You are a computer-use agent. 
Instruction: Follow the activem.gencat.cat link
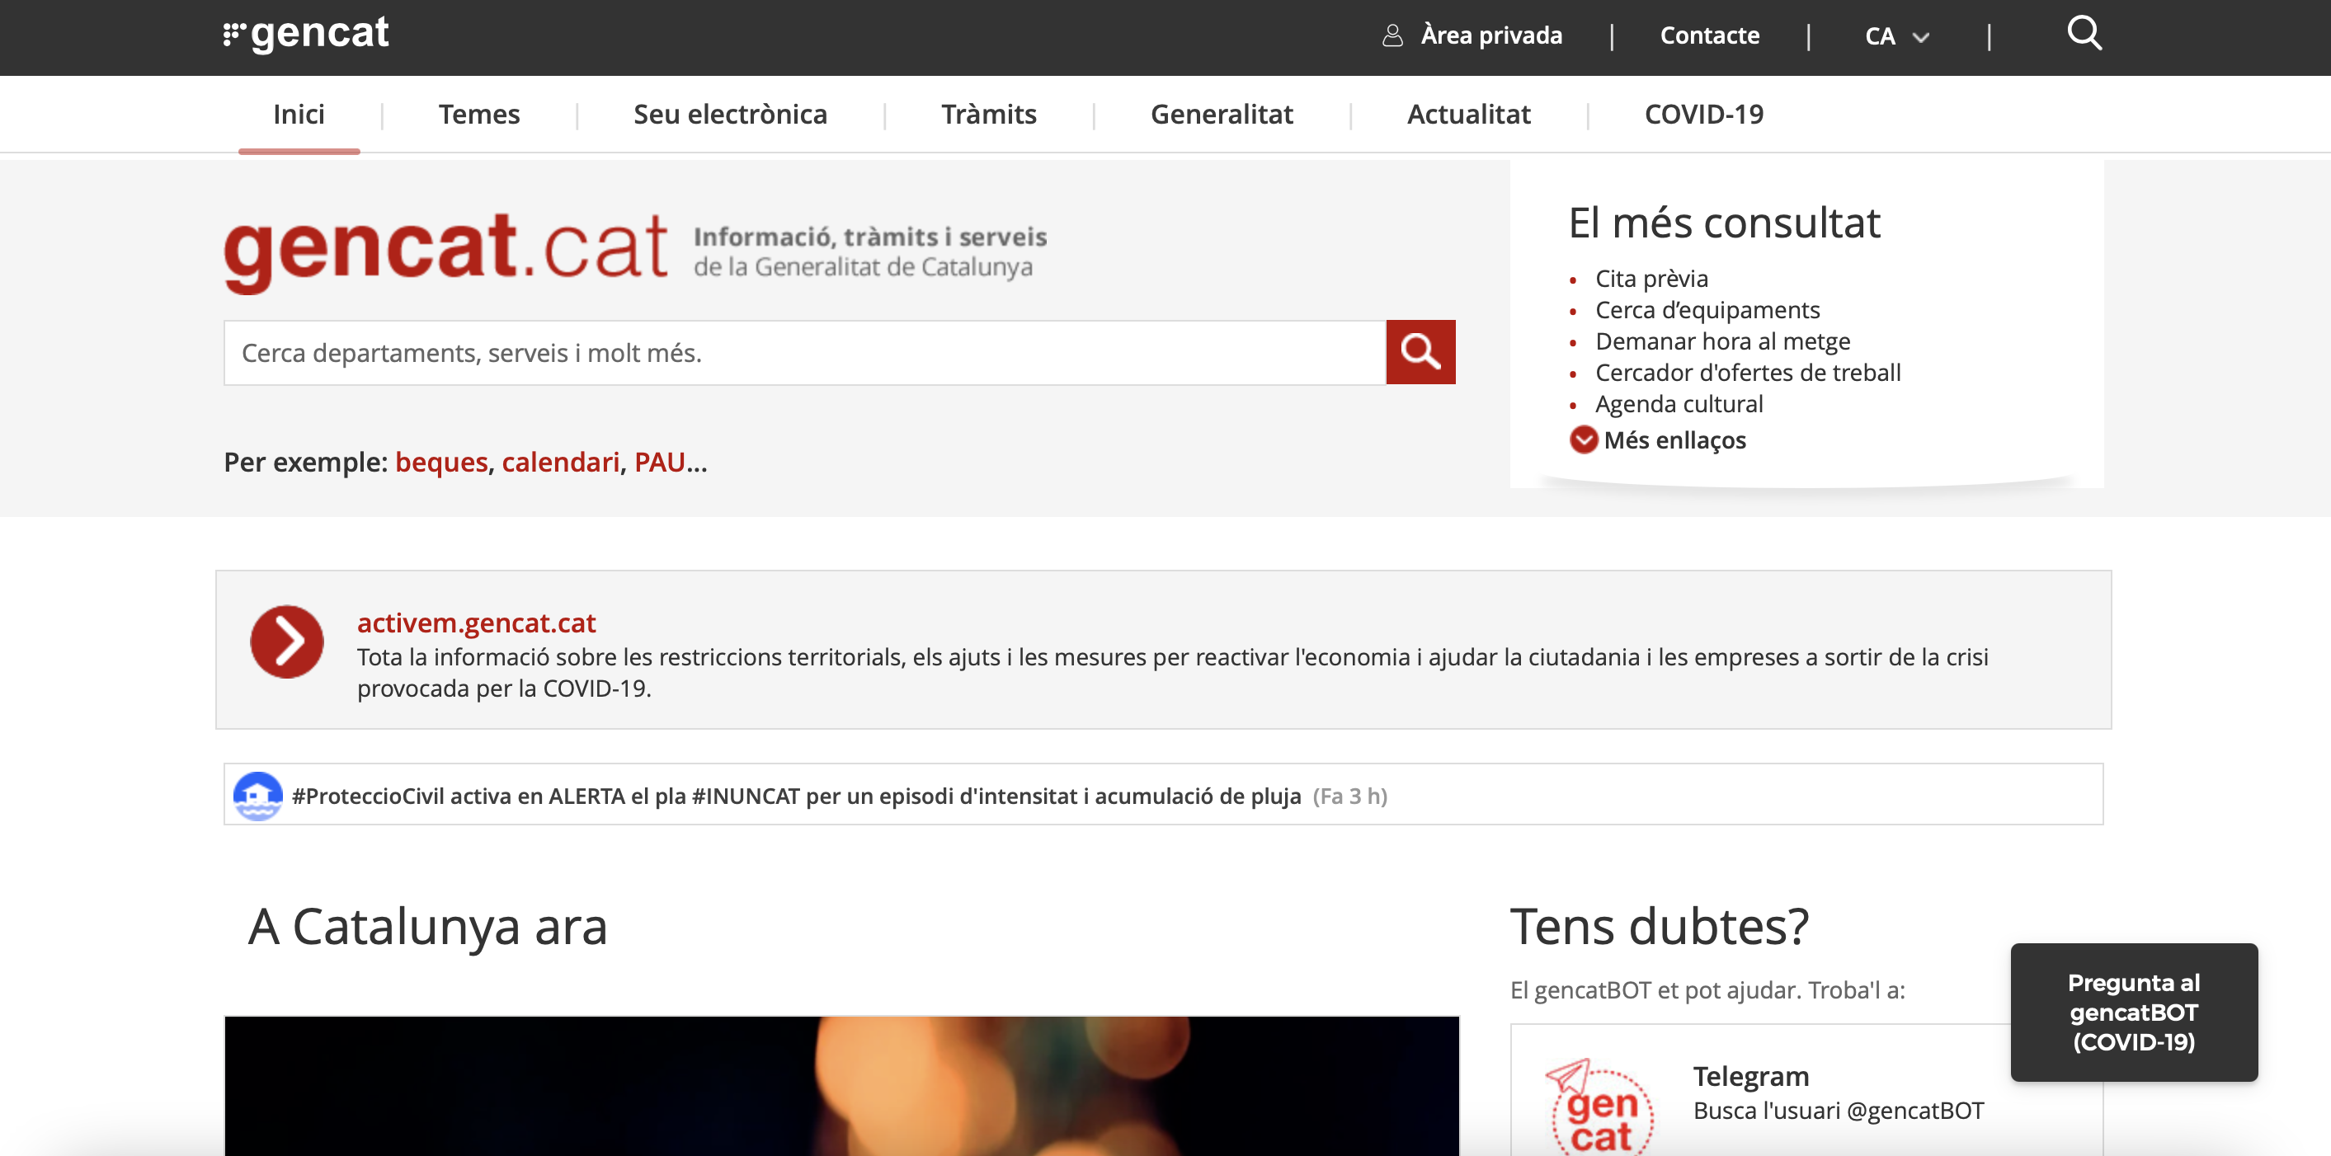[476, 623]
